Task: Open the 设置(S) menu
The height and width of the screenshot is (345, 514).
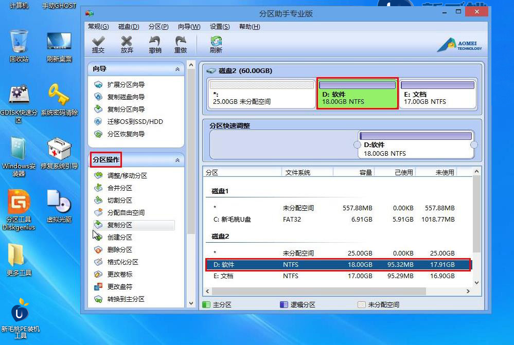Action: [x=220, y=27]
